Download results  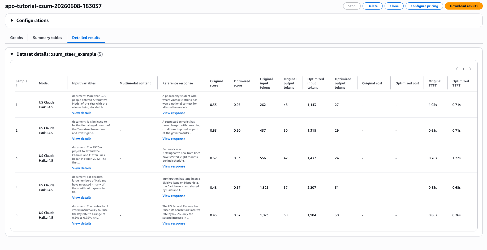point(464,6)
